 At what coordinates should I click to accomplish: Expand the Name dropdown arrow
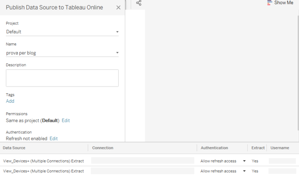[x=117, y=53]
